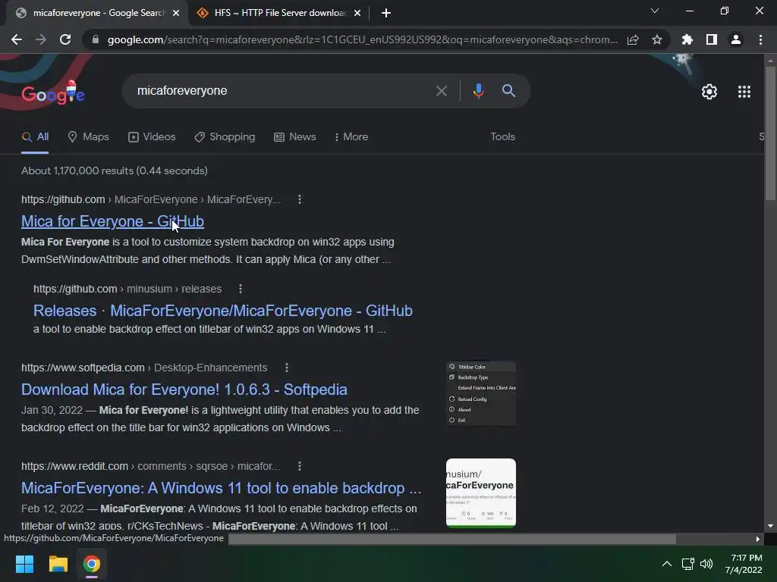Click the URL address bar

pos(362,39)
